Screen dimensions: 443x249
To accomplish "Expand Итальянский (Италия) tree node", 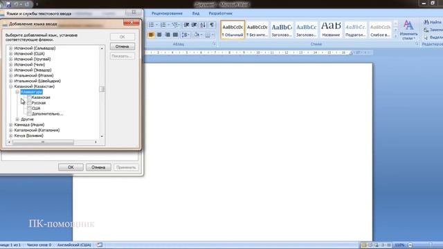I will 11,75.
